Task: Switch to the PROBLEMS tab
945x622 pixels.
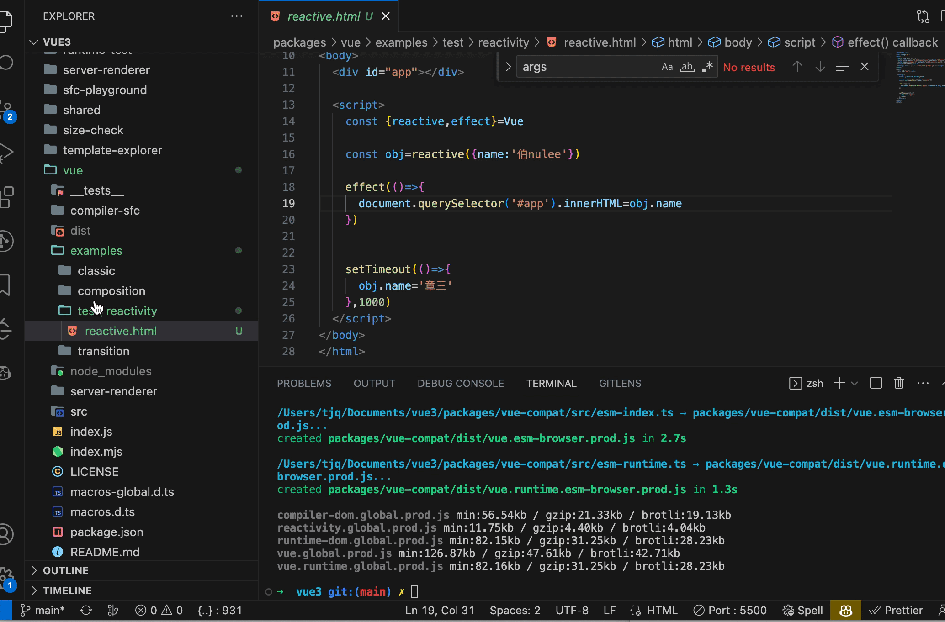Action: [304, 383]
